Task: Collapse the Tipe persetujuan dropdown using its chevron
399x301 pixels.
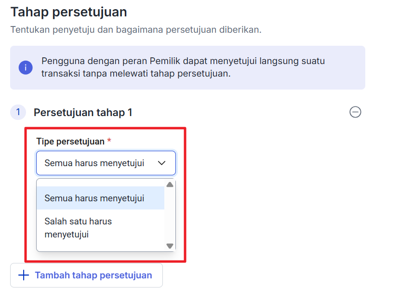Action: pyautogui.click(x=162, y=163)
